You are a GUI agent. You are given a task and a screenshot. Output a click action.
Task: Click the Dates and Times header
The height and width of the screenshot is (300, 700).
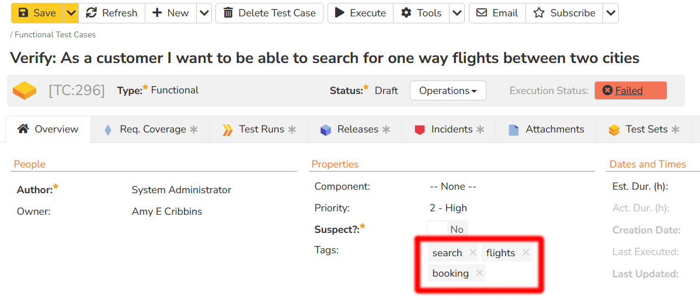(x=648, y=164)
